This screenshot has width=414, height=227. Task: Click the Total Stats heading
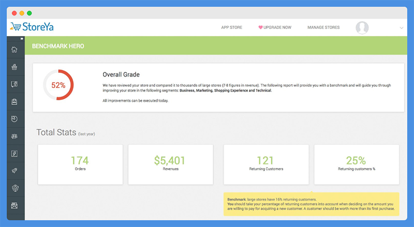[x=56, y=132]
